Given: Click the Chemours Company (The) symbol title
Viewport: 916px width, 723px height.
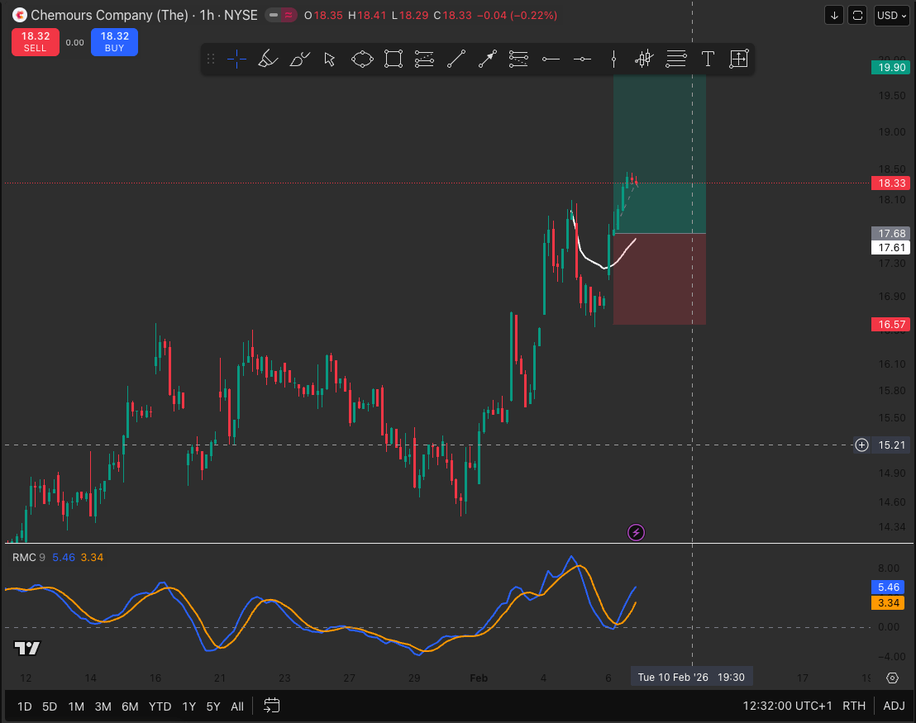Looking at the screenshot, I should pyautogui.click(x=109, y=15).
